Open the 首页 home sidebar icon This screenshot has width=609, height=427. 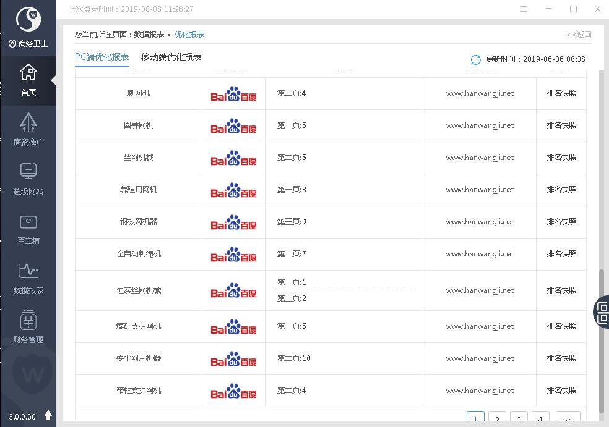(x=28, y=80)
